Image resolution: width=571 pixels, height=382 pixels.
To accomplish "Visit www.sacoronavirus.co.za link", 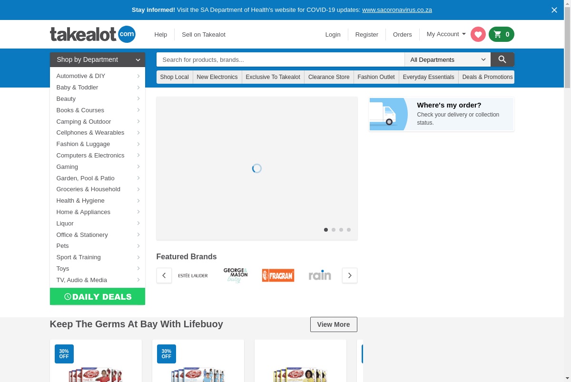I will click(397, 10).
